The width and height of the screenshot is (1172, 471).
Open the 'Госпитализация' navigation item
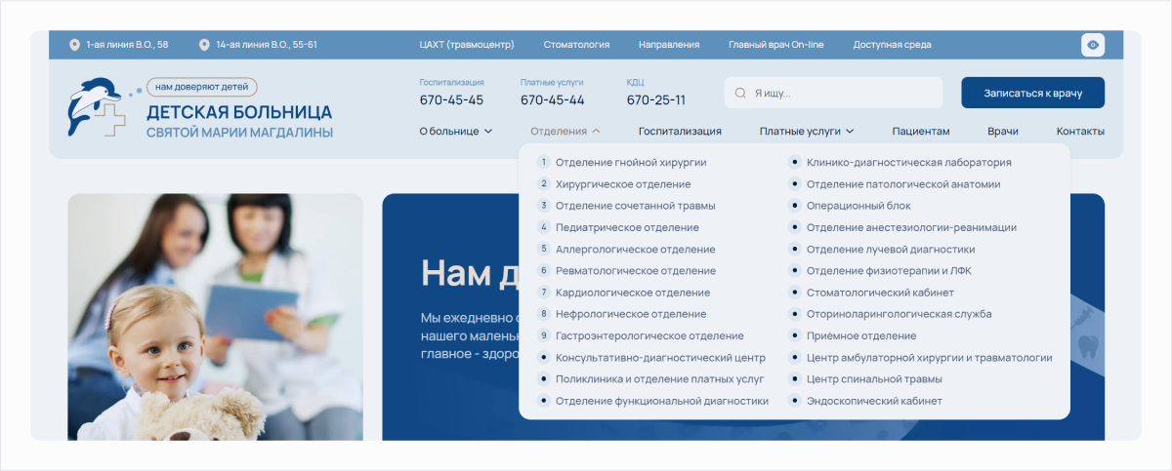680,131
